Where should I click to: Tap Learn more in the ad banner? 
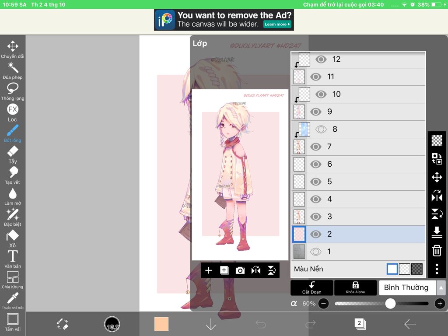(277, 24)
